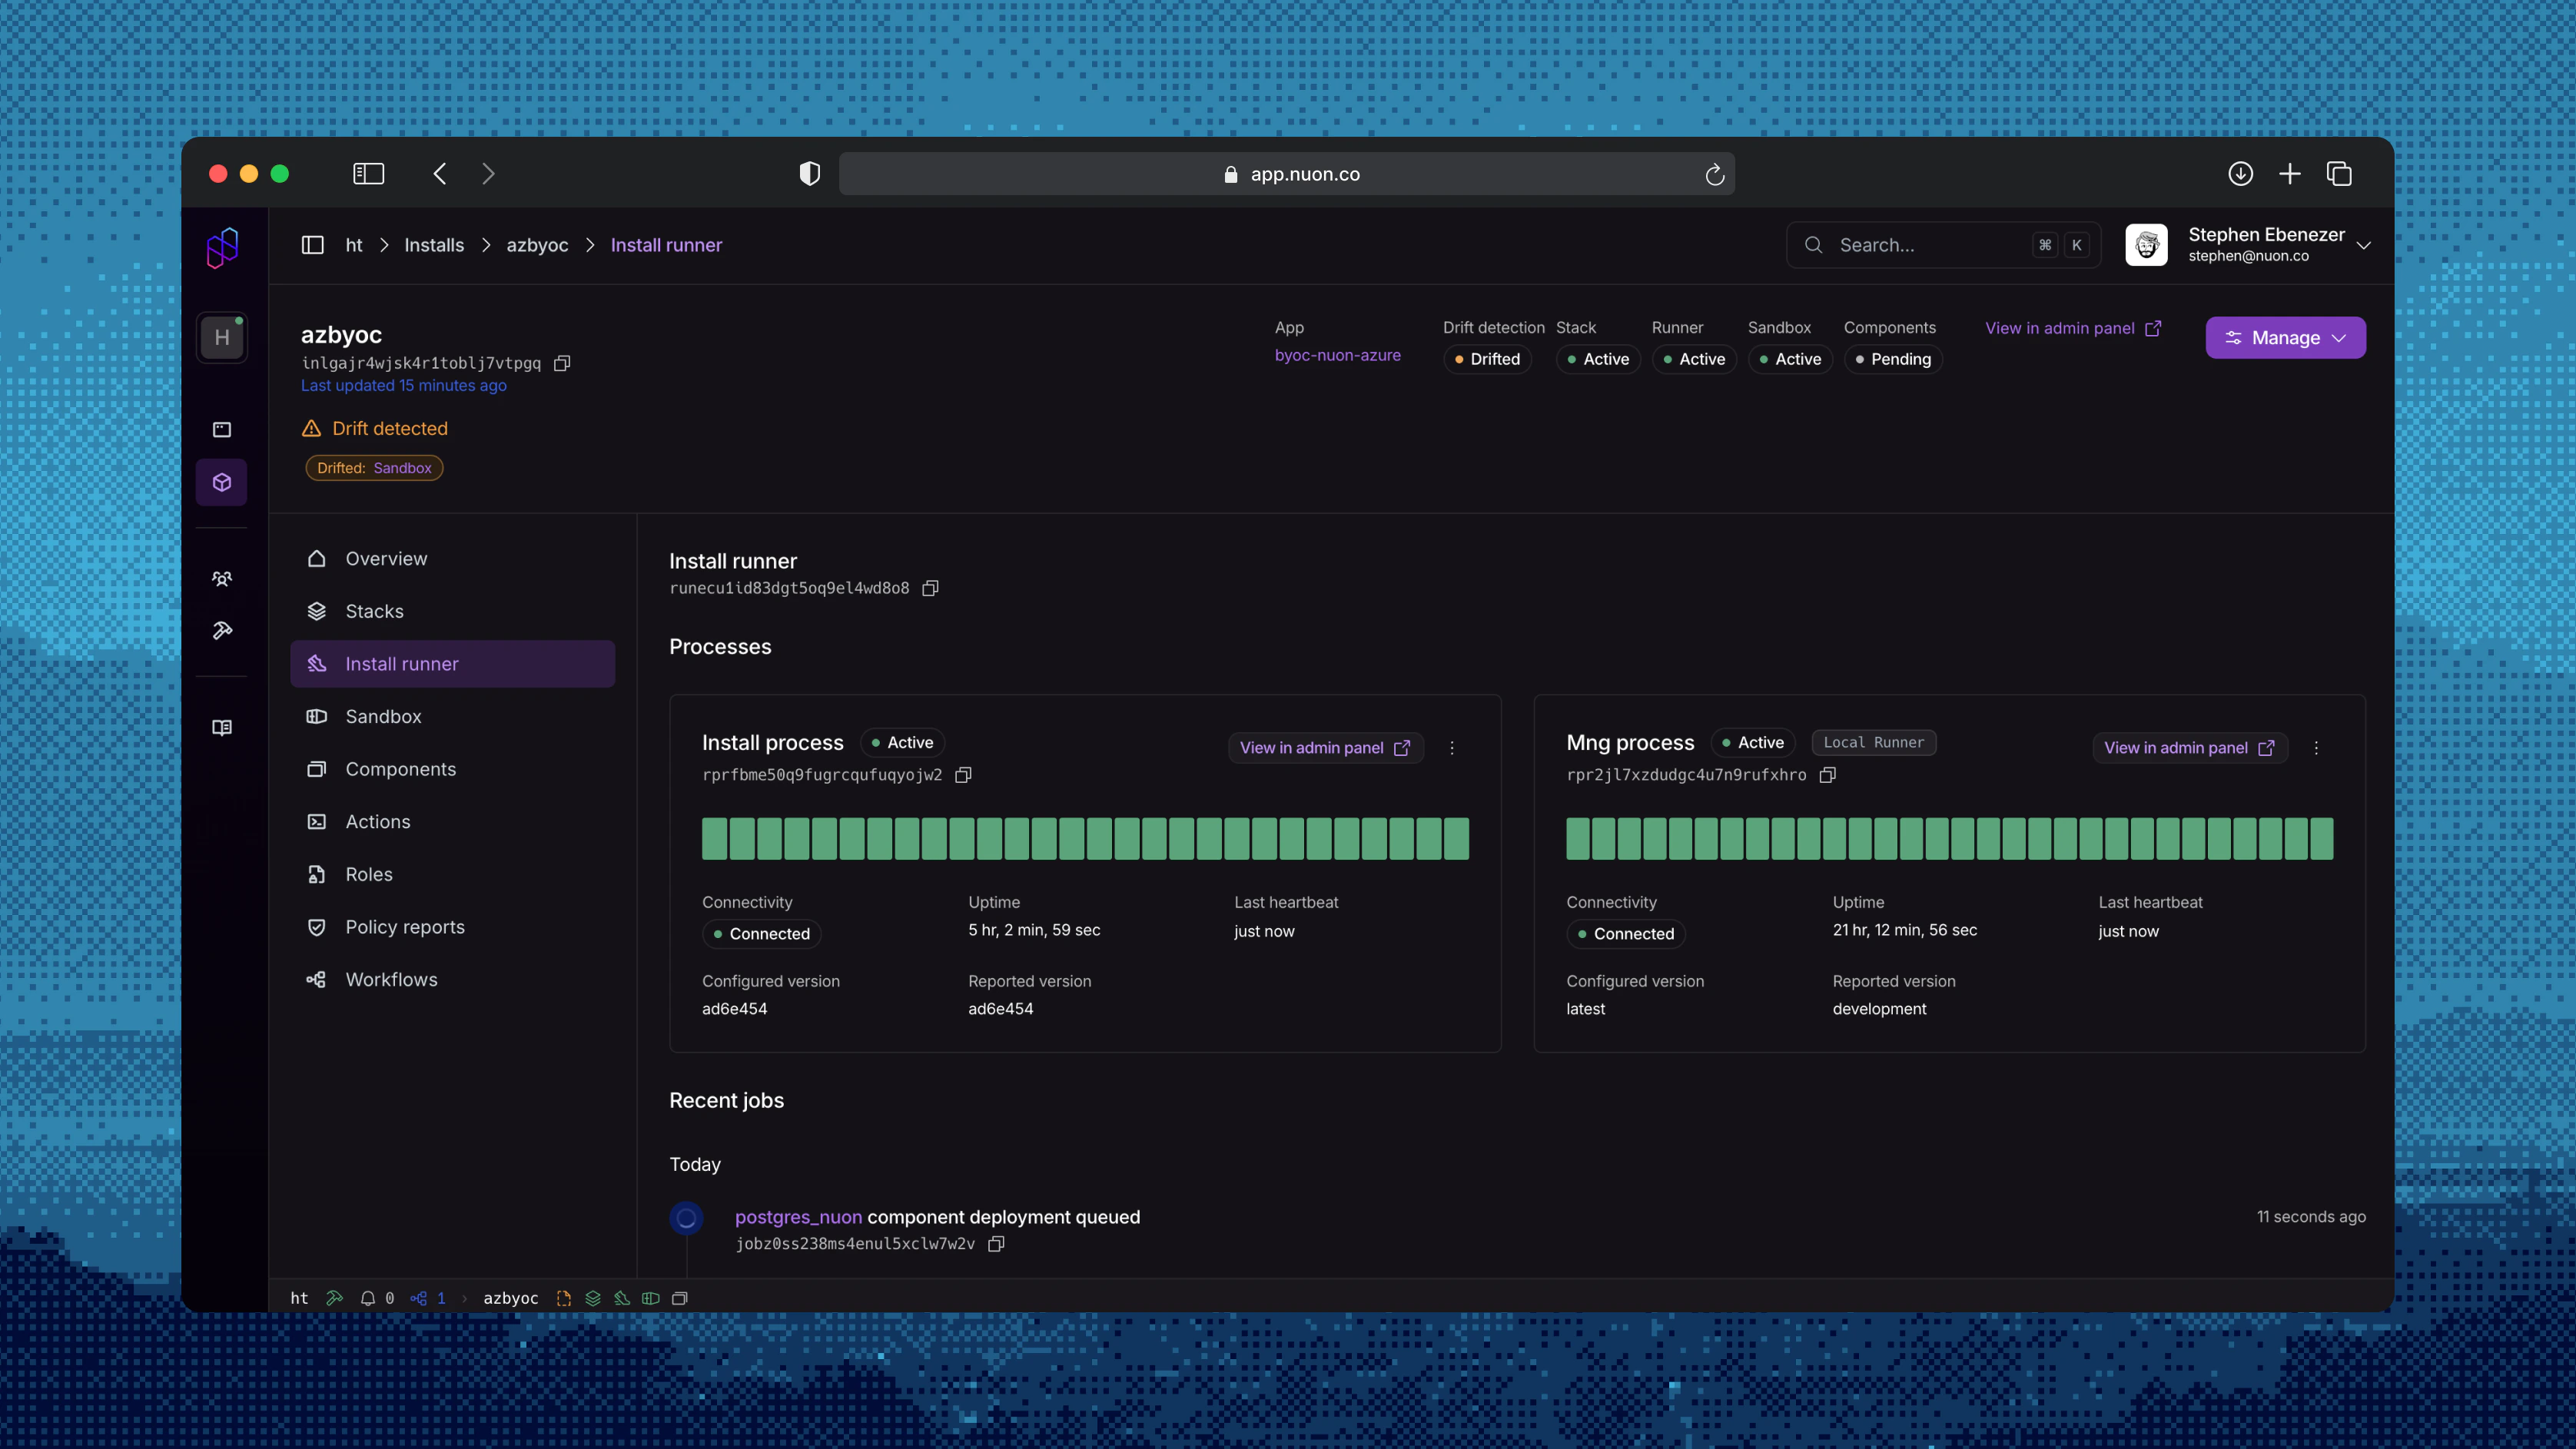Open the Manage dropdown button
The height and width of the screenshot is (1449, 2576).
coord(2285,338)
